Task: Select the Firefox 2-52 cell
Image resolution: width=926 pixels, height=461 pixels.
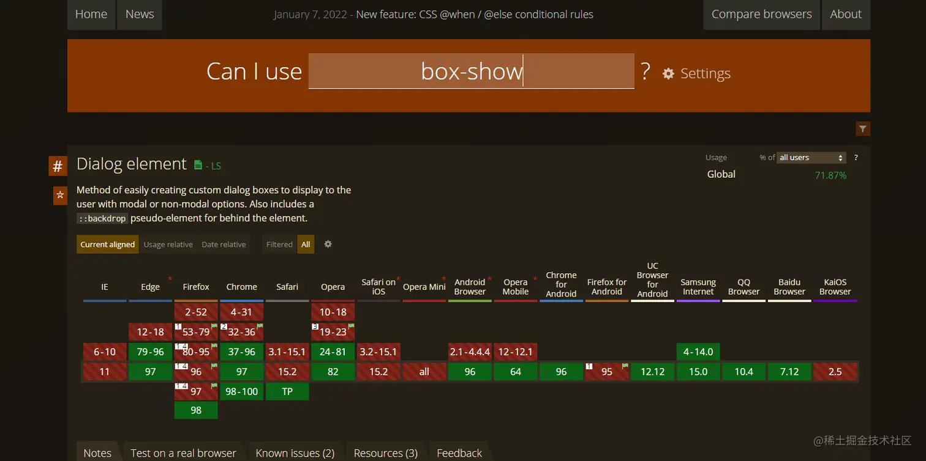Action: pyautogui.click(x=196, y=312)
